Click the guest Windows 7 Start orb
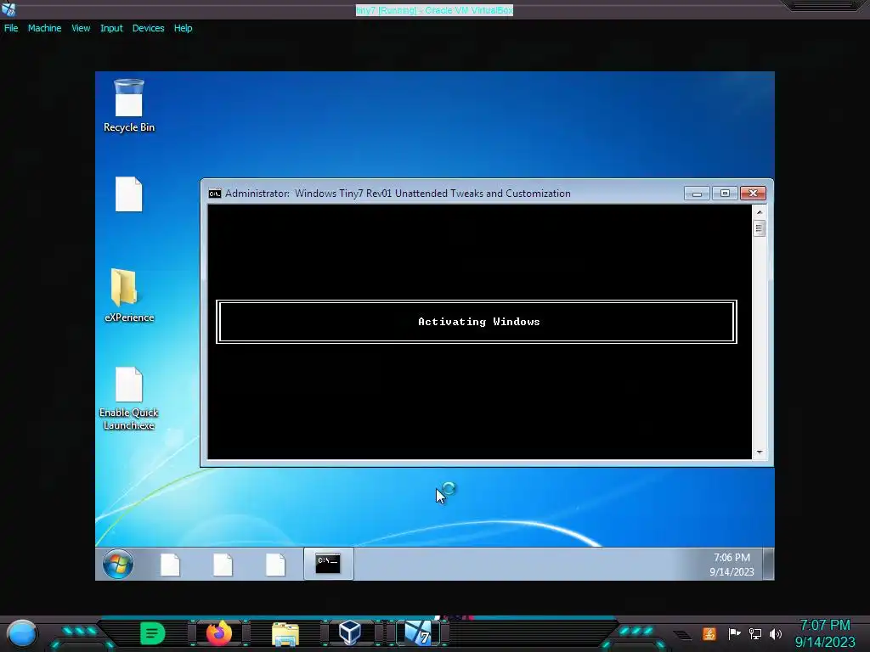This screenshot has height=652, width=870. [x=117, y=564]
